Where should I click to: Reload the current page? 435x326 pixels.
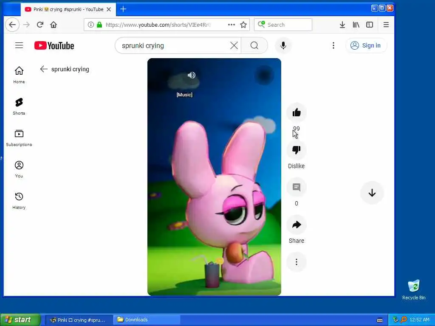[x=40, y=25]
